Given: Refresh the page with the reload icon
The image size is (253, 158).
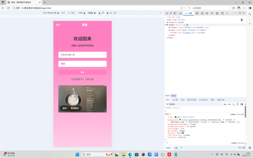Looking at the screenshot, I should coord(8,8).
